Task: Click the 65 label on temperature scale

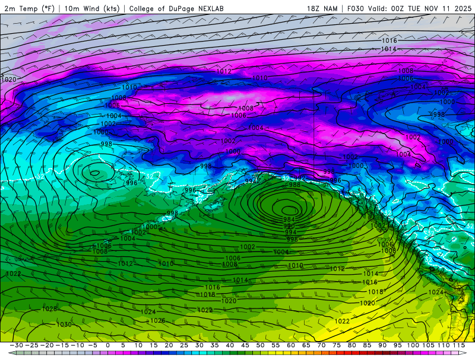Action: 306,345
